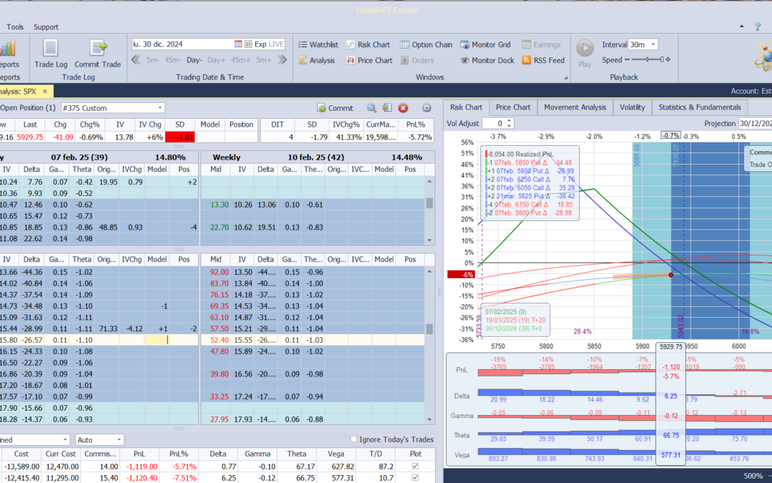Switch to the Volatility tab
The image size is (772, 483).
632,107
